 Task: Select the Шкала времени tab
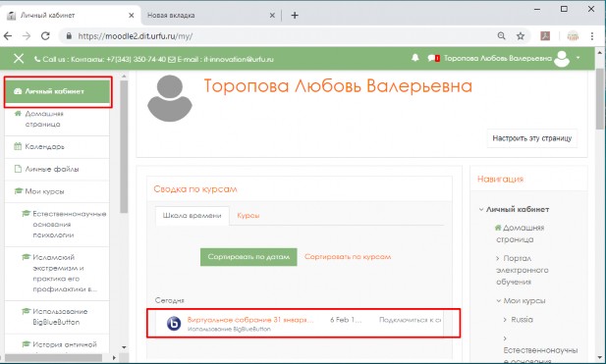pos(193,216)
